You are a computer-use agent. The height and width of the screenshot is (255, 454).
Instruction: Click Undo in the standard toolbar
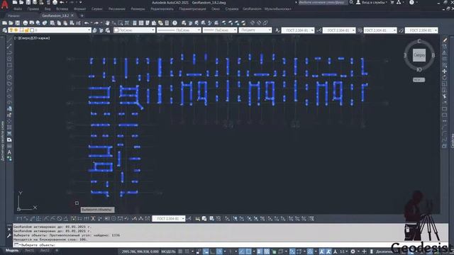pyautogui.click(x=87, y=23)
